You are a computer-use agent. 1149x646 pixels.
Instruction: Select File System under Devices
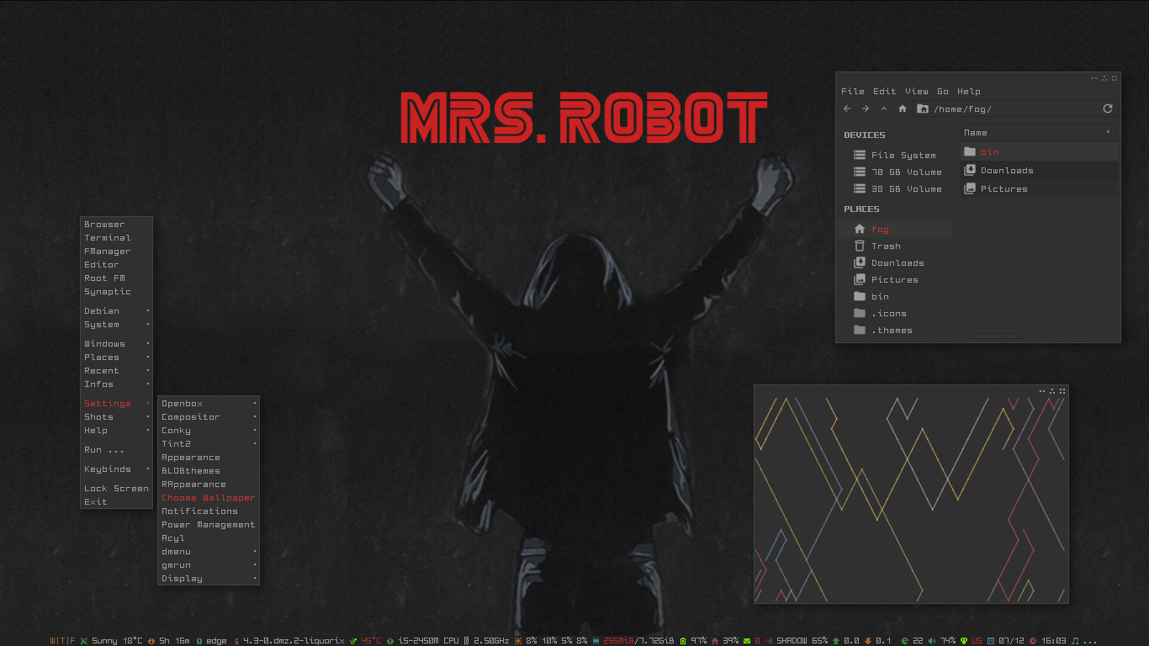click(903, 156)
